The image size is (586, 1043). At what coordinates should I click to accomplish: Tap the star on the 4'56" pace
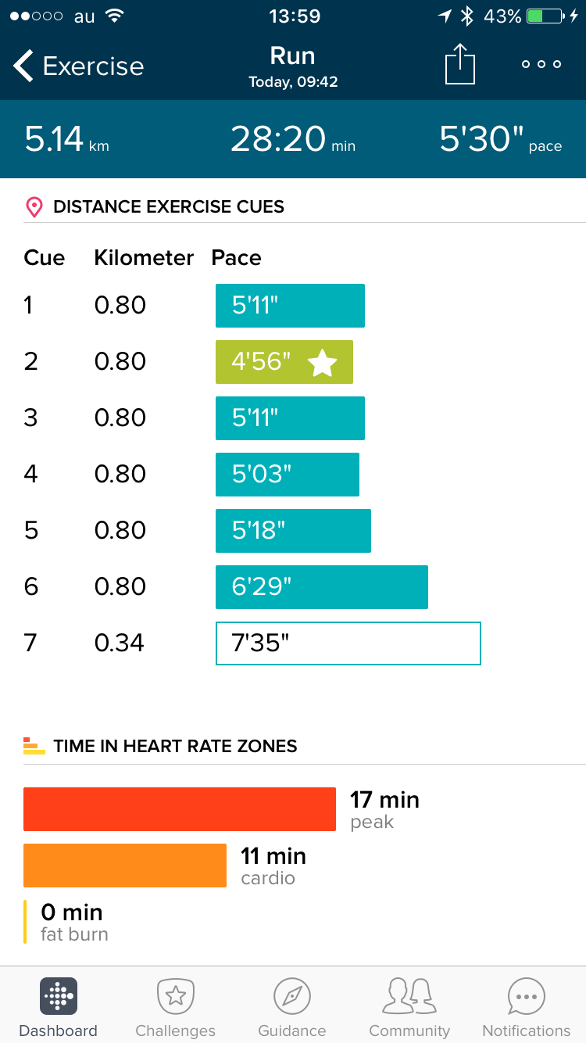pos(323,362)
